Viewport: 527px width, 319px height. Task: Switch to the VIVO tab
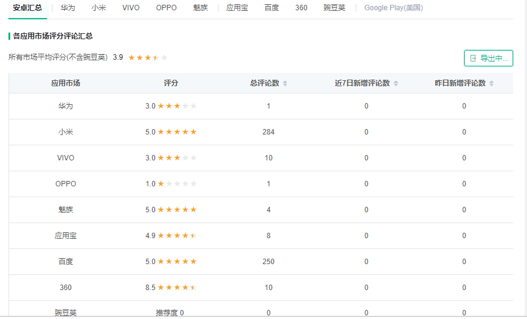[x=131, y=8]
